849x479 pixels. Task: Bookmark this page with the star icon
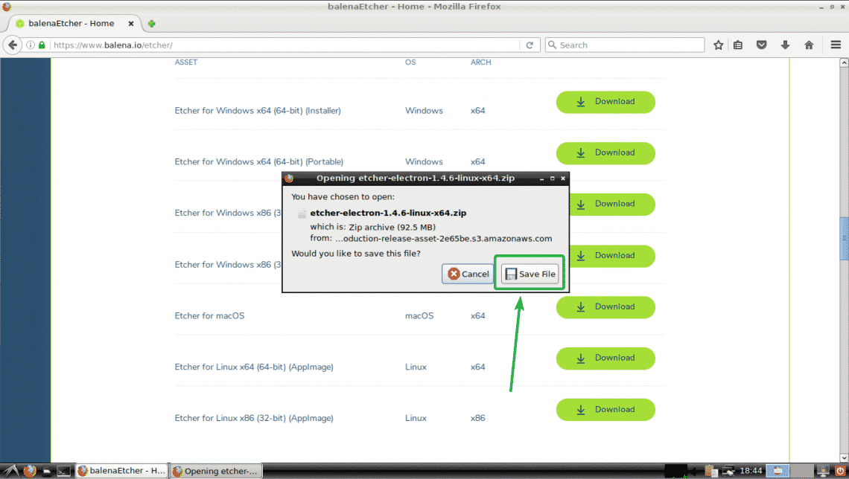pyautogui.click(x=719, y=45)
